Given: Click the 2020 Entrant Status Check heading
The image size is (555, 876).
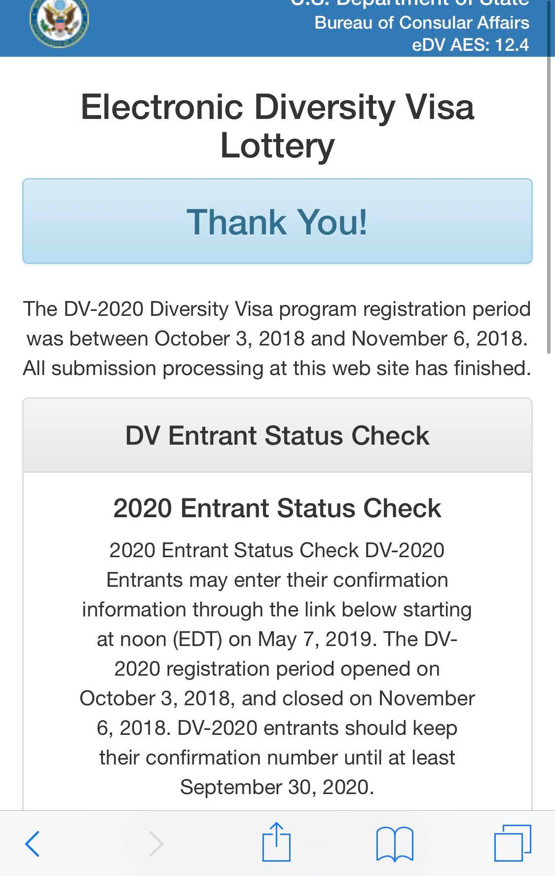Looking at the screenshot, I should pyautogui.click(x=277, y=508).
